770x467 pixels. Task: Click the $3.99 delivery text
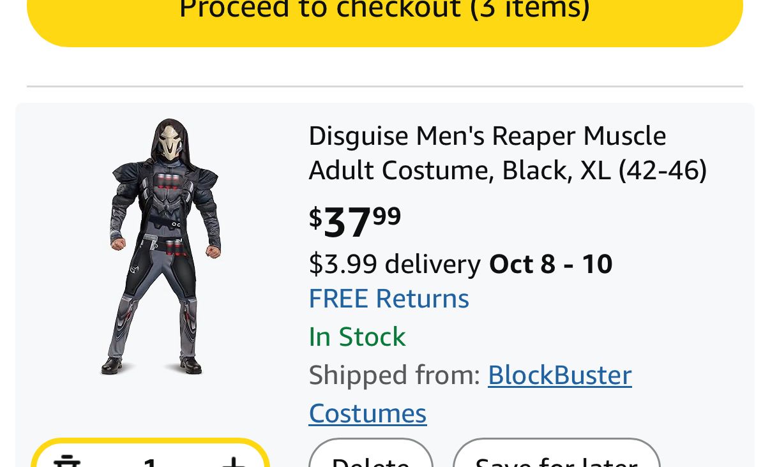point(394,264)
